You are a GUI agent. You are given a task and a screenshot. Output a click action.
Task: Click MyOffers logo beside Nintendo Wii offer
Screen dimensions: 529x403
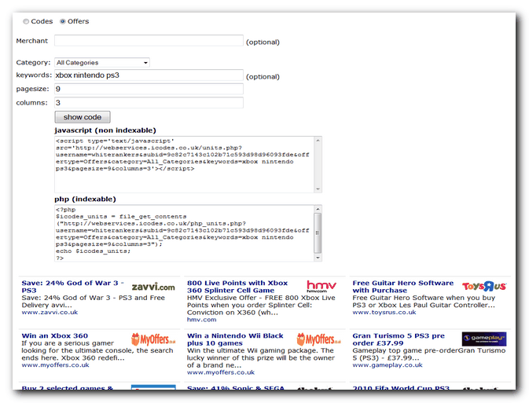click(319, 340)
